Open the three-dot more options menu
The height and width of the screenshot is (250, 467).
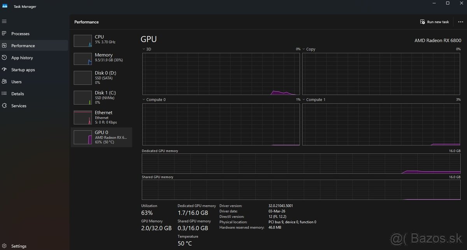461,22
